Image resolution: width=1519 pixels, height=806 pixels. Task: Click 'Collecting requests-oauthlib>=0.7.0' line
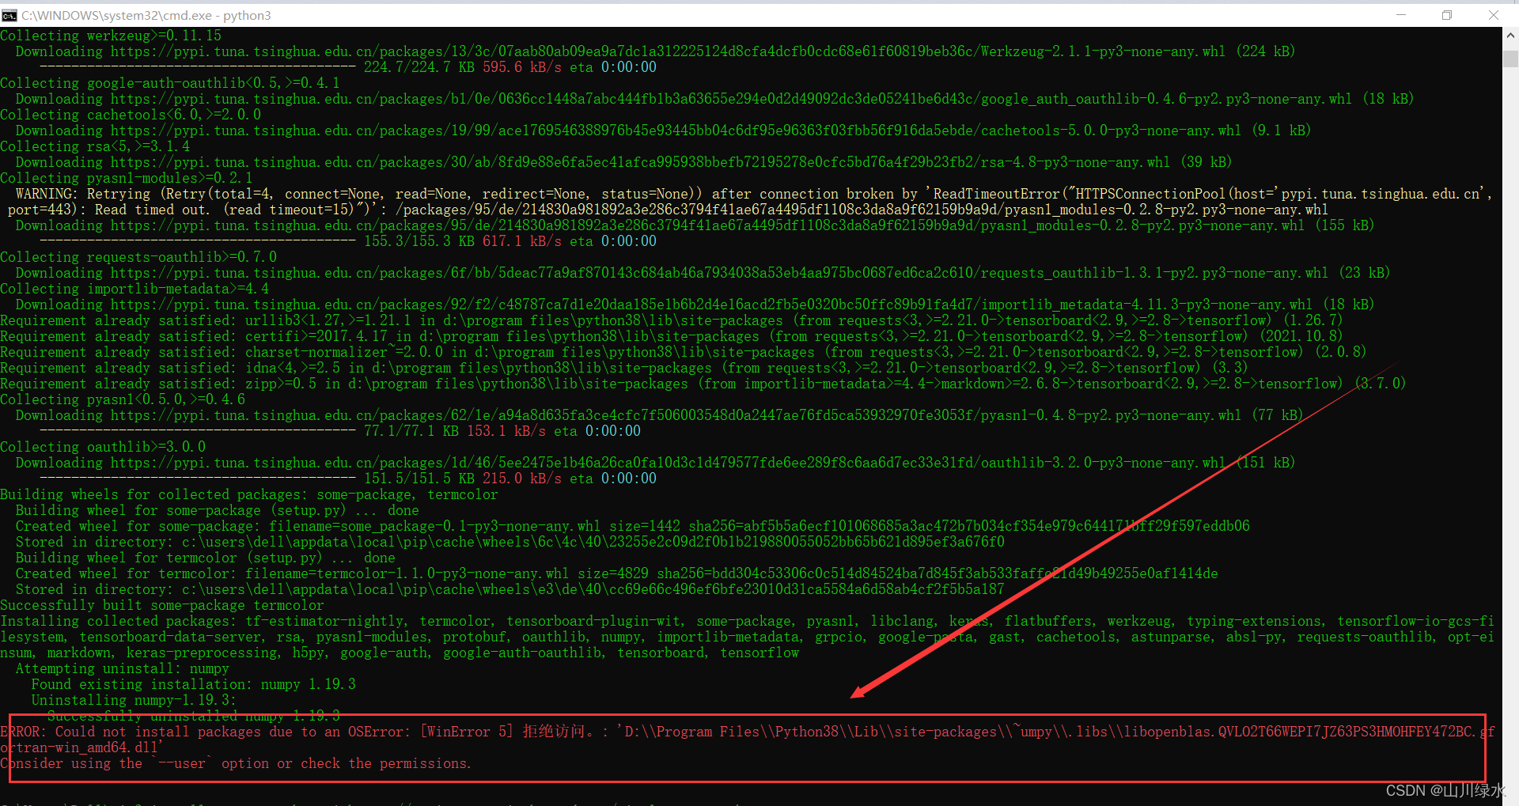[x=138, y=257]
